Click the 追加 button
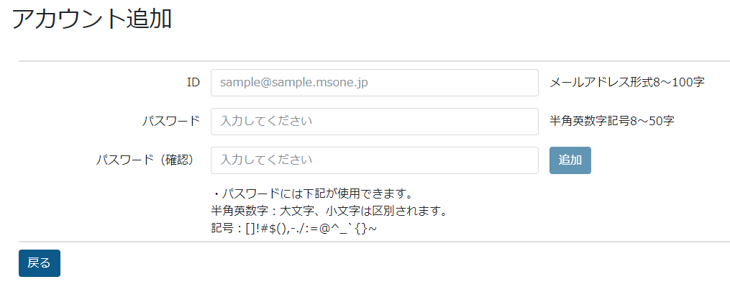Screen dimensions: 730x287 (570, 160)
